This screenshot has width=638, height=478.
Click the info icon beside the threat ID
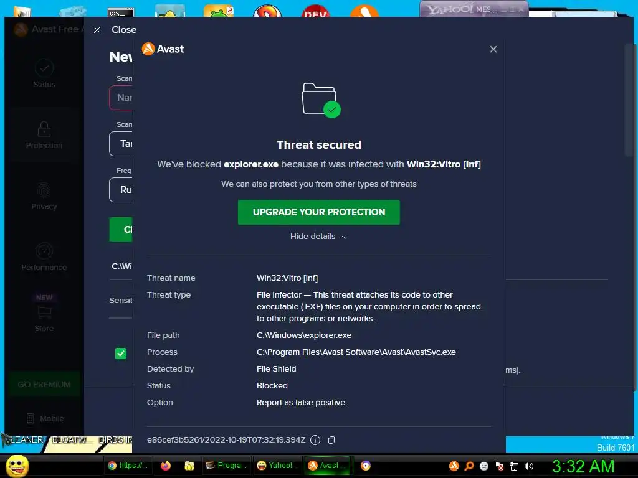315,440
